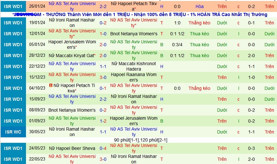This screenshot has width=277, height=164.
Task: Open the 0-4 match score details
Action: (103, 148)
